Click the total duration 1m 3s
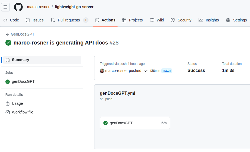Screen dimensions: 250x152 pos(228,71)
